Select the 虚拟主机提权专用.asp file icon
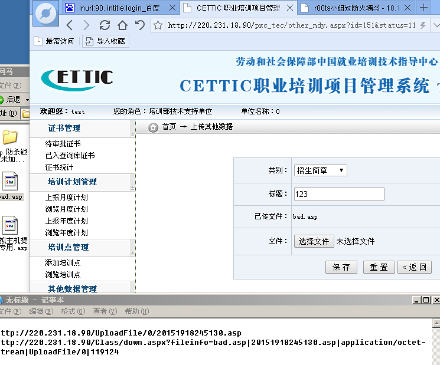The height and width of the screenshot is (365, 440). pyautogui.click(x=11, y=225)
